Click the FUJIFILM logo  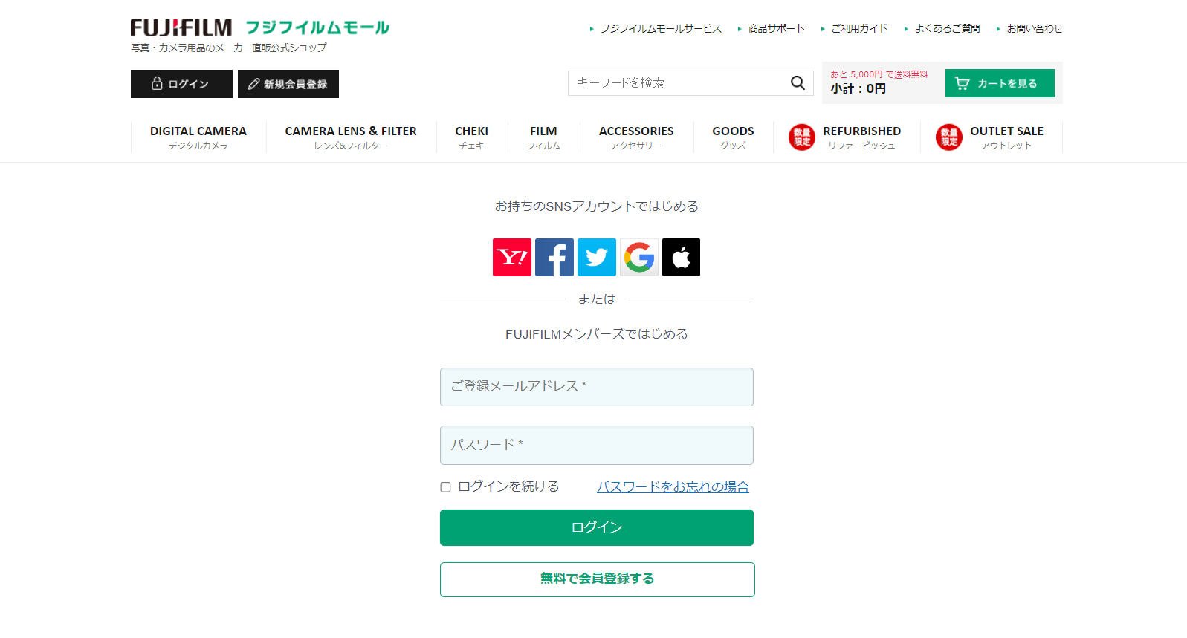point(181,28)
